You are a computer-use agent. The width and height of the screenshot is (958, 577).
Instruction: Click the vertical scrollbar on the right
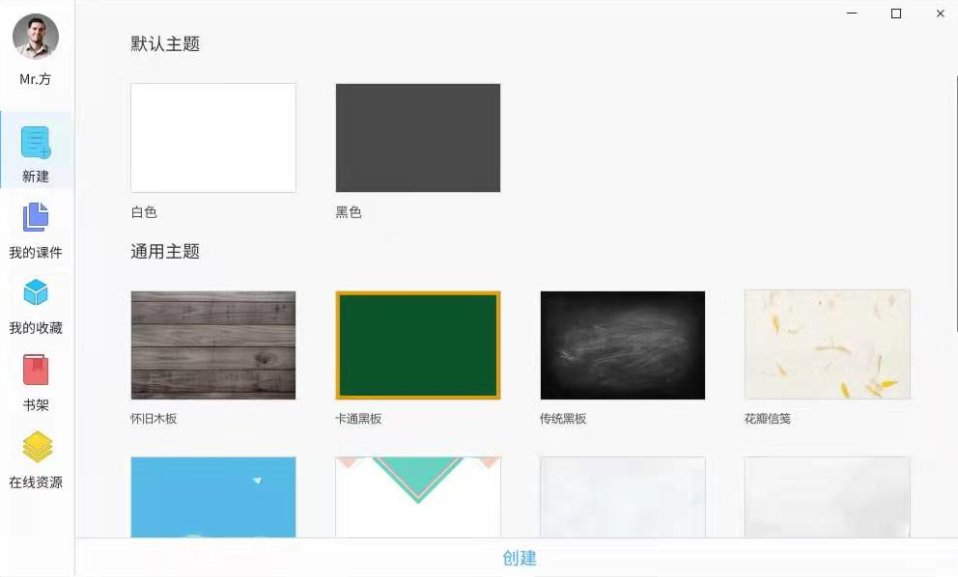[x=955, y=205]
